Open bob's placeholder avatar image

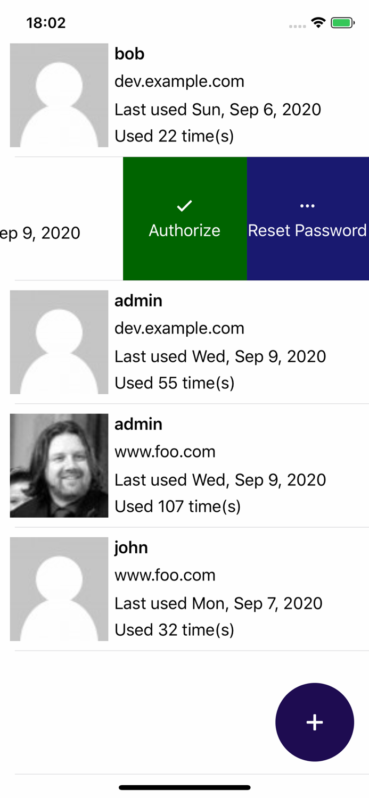59,95
